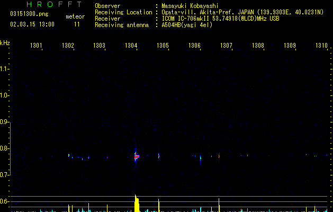Click the 1.1 kHz frequency label

click(5, 69)
